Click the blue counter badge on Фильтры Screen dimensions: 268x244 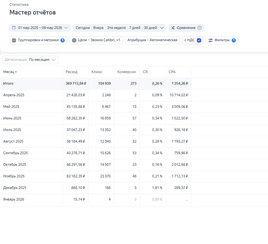coord(234,40)
